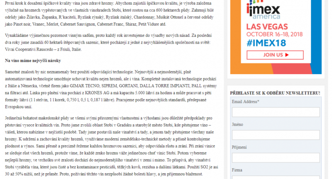Click the Příjmení label
Screen dimensions: 332x179
pos(239,147)
